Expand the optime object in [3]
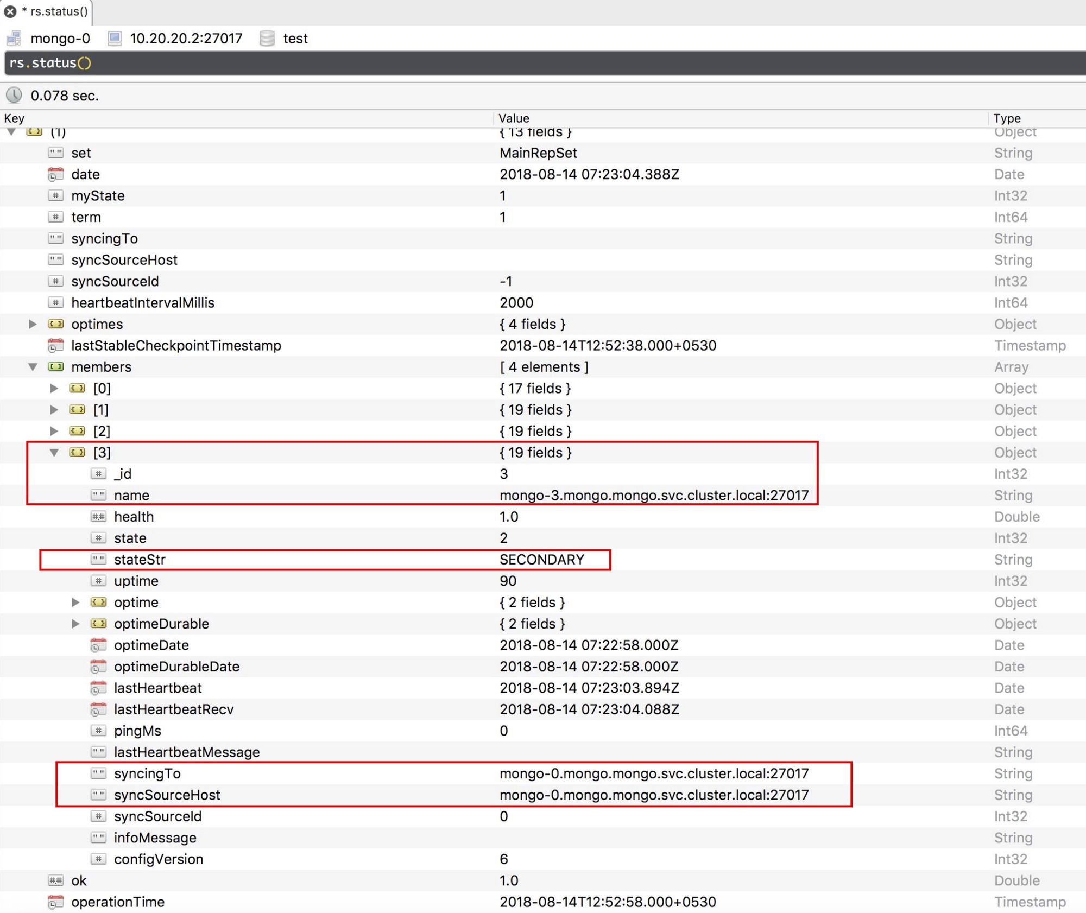Image resolution: width=1086 pixels, height=913 pixels. [x=75, y=603]
